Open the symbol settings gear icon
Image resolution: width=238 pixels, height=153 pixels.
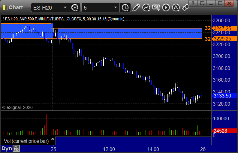click(74, 7)
